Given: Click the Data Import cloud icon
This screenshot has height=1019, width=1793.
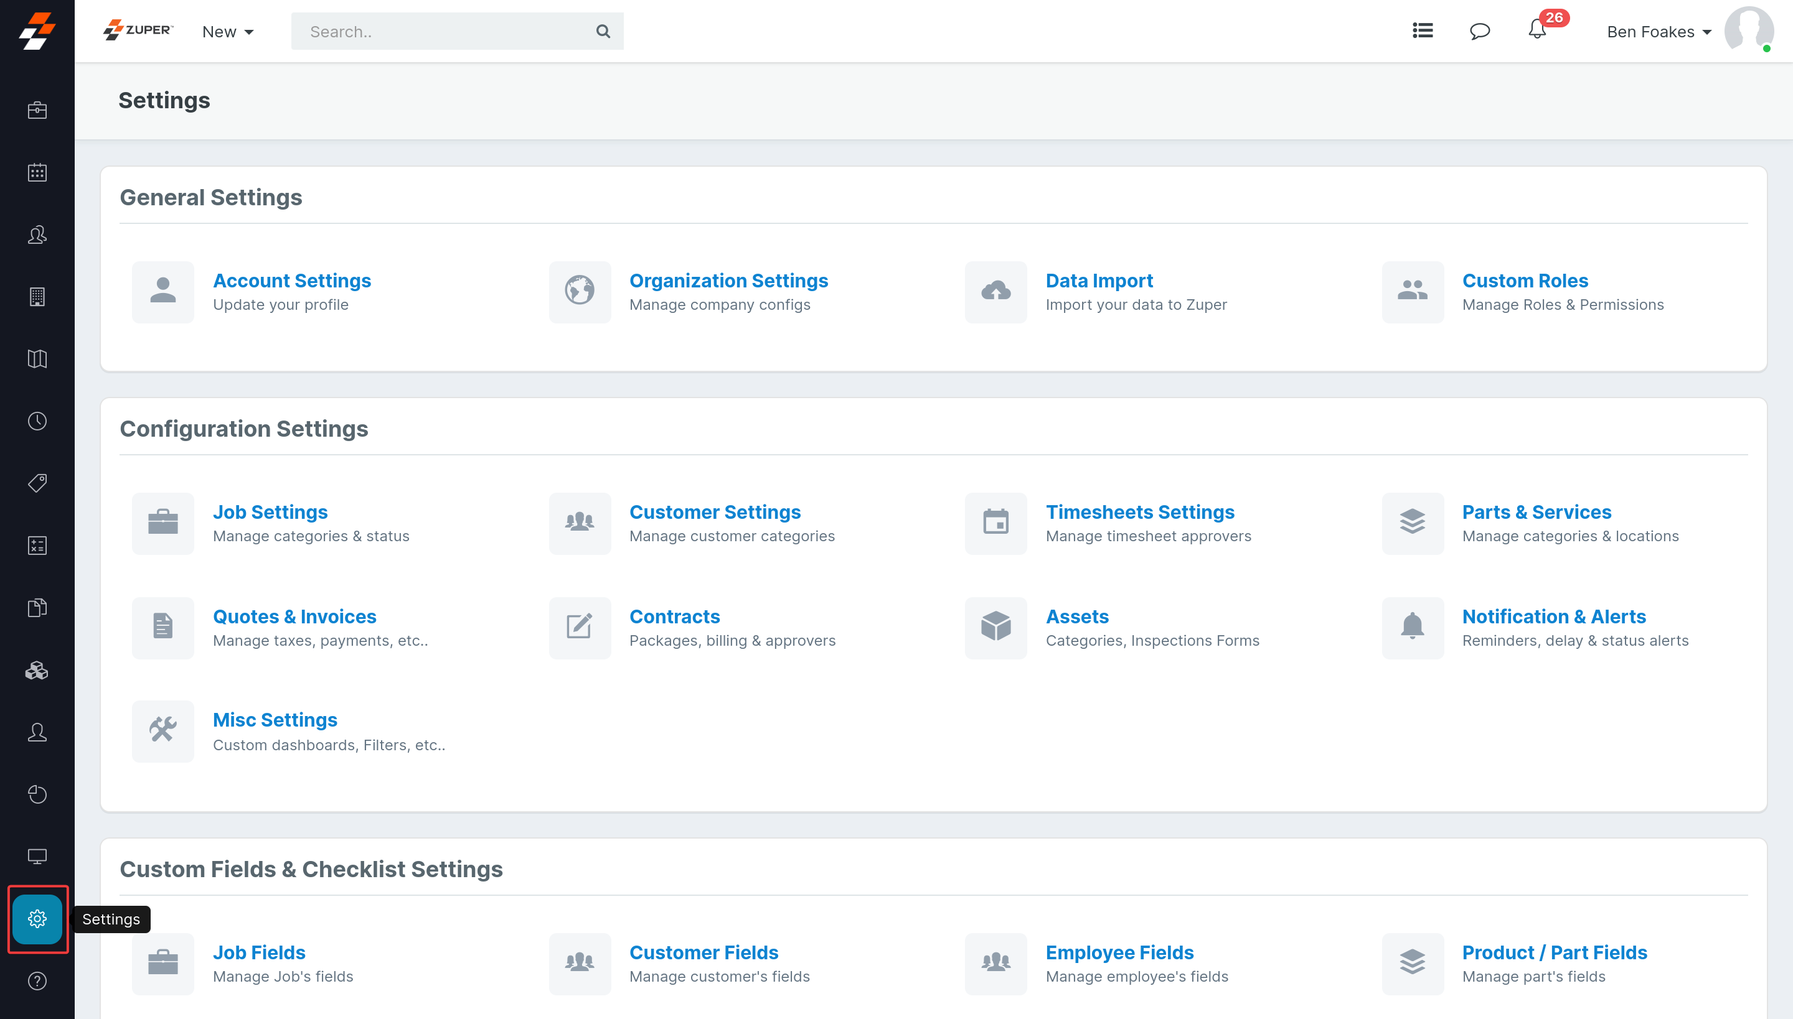Looking at the screenshot, I should pos(995,292).
